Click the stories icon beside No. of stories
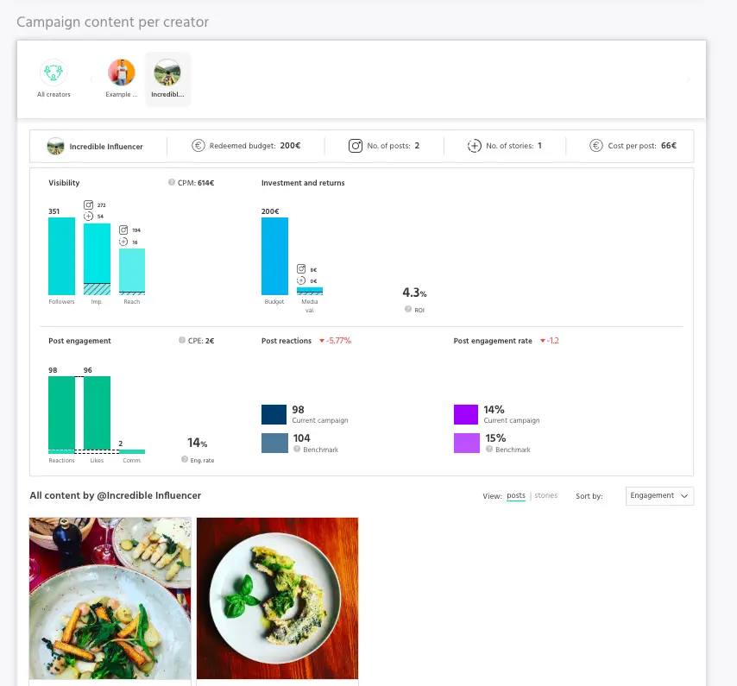 coord(474,146)
